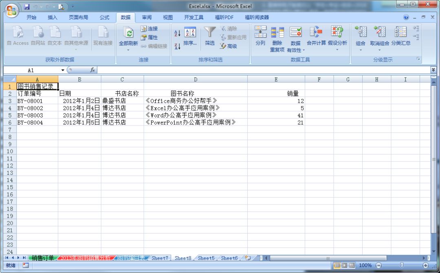Open the 分级显示 group dialog launcher
440x273 pixels.
point(418,59)
